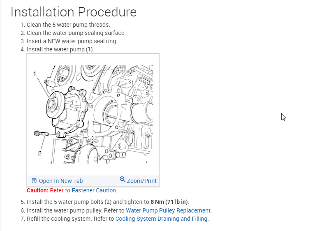Click the red Caution label

pos(37,190)
